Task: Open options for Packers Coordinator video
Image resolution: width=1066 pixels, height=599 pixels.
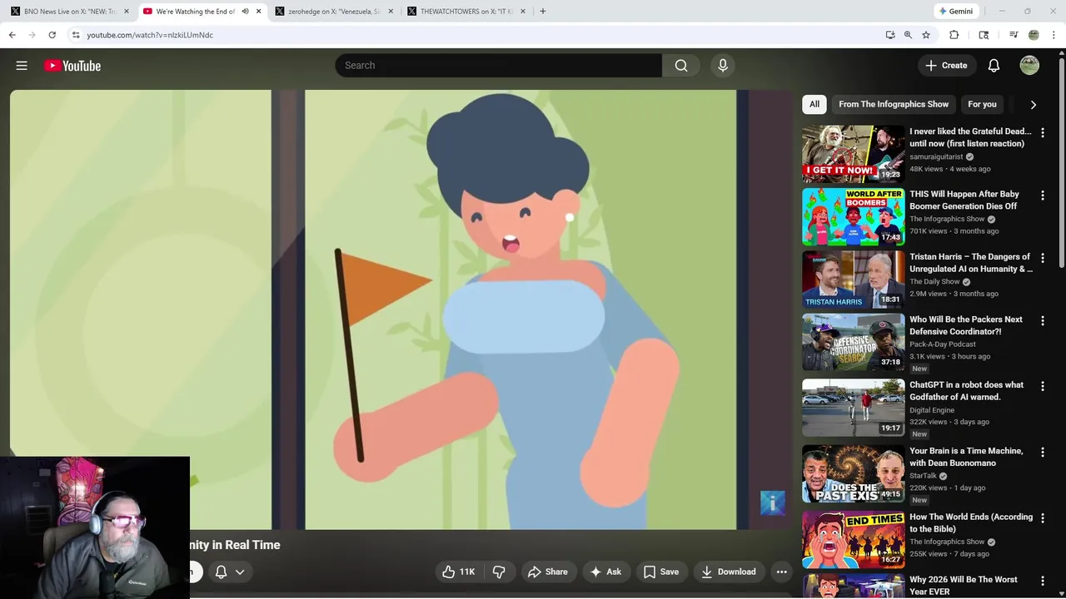Action: pyautogui.click(x=1042, y=320)
